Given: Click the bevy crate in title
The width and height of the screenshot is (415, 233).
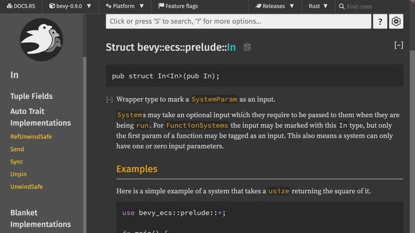Looking at the screenshot, I should click(148, 47).
